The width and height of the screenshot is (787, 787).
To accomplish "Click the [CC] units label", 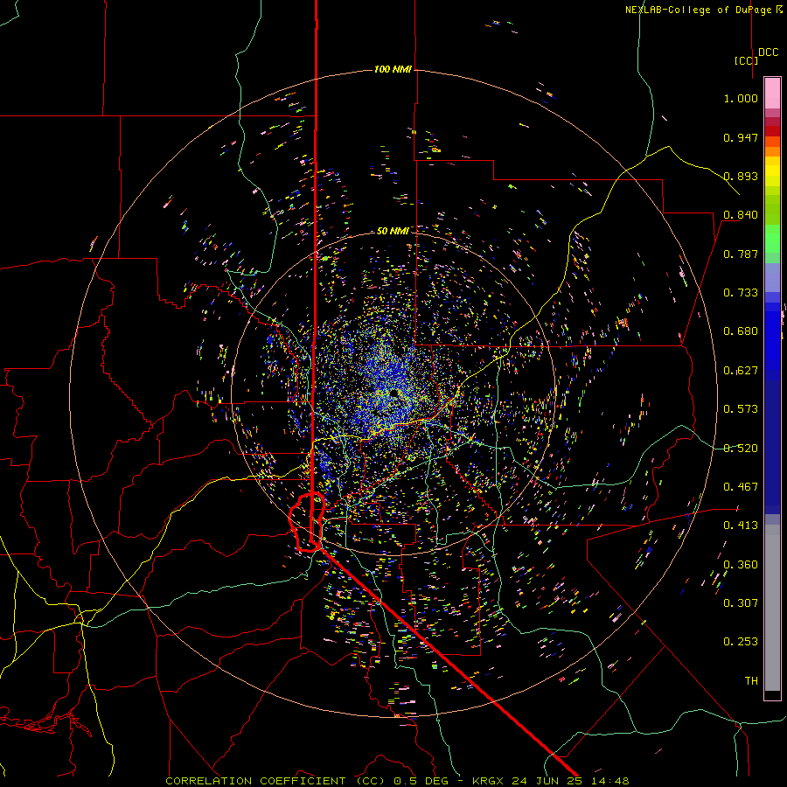I will (746, 60).
